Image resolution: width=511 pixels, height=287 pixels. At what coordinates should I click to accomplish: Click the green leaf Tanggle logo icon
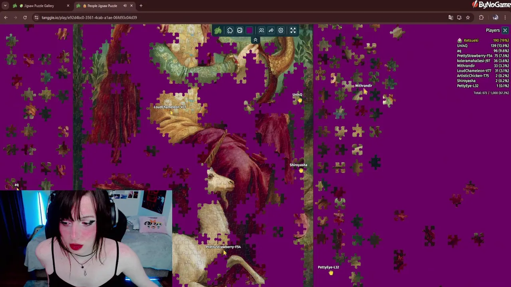click(x=218, y=30)
